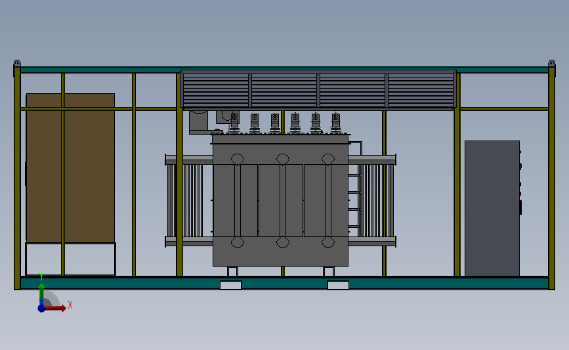Select the left forklift pocket in base
The image size is (569, 350).
point(231,285)
